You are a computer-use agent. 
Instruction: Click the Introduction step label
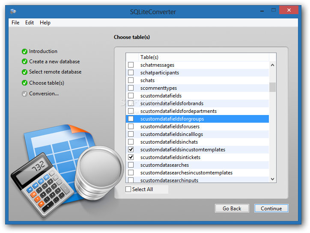[x=43, y=51]
